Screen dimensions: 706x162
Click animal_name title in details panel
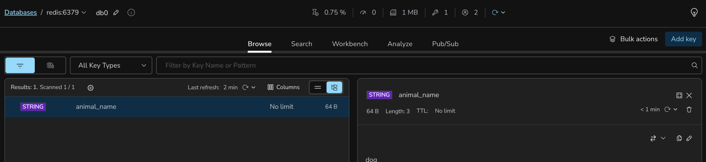(419, 95)
